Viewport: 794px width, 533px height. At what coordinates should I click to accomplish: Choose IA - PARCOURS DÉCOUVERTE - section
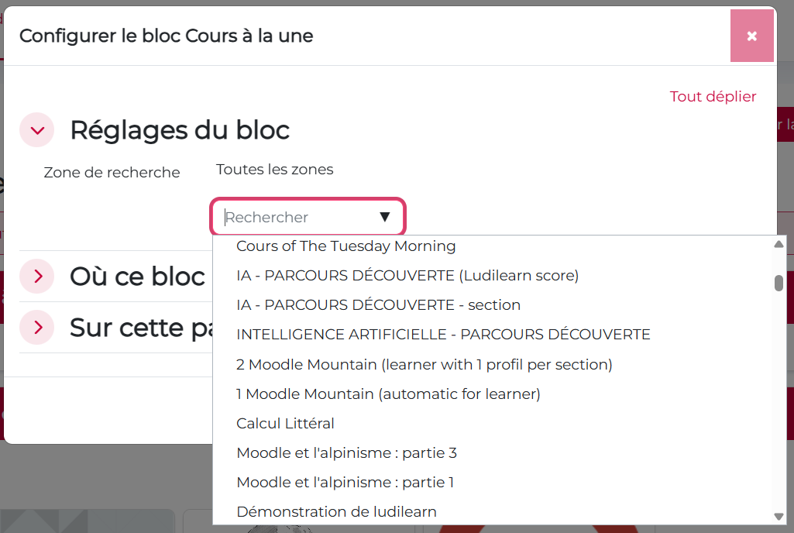378,305
